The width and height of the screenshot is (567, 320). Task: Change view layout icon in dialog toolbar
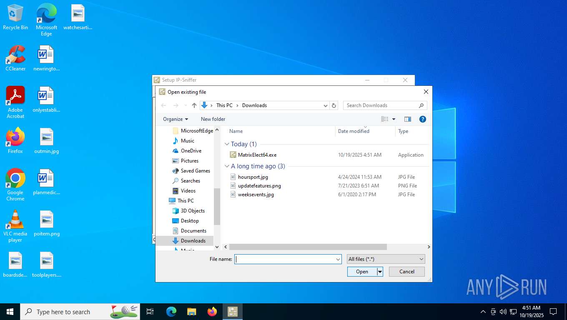click(x=385, y=119)
